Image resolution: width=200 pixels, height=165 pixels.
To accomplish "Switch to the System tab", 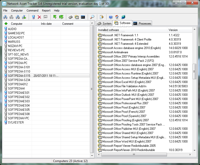I will pos(104,23).
